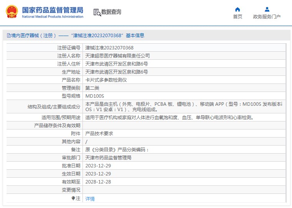Screen dimensions: 292x208
Task: Click 天津超思医疗器械有限责任公司 registrant name
Action: (117, 56)
